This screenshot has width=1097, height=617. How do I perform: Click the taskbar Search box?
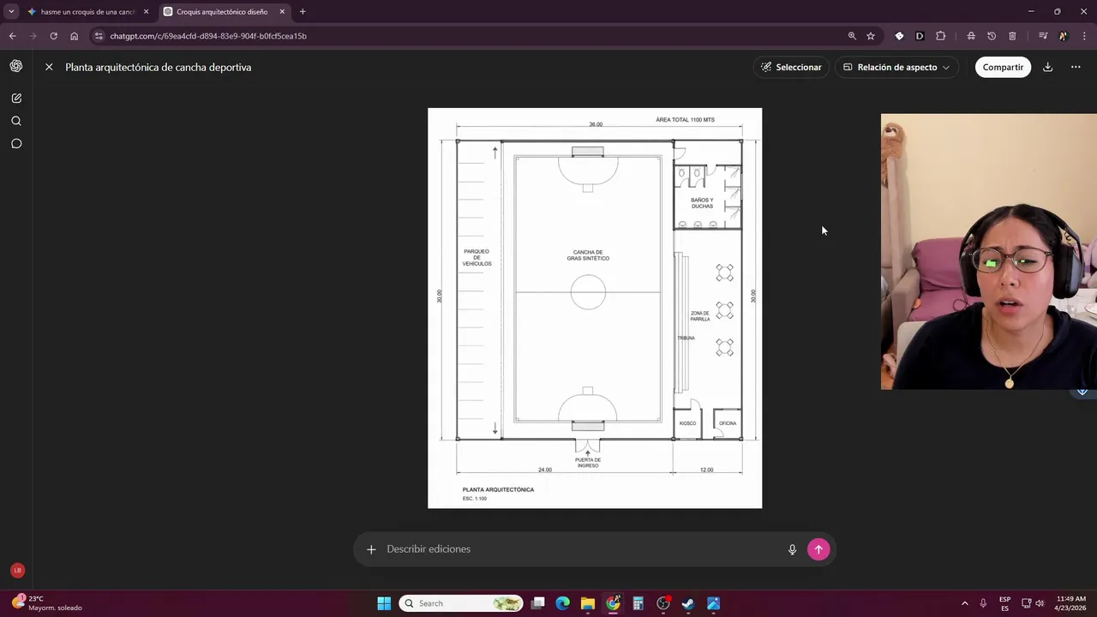point(462,603)
